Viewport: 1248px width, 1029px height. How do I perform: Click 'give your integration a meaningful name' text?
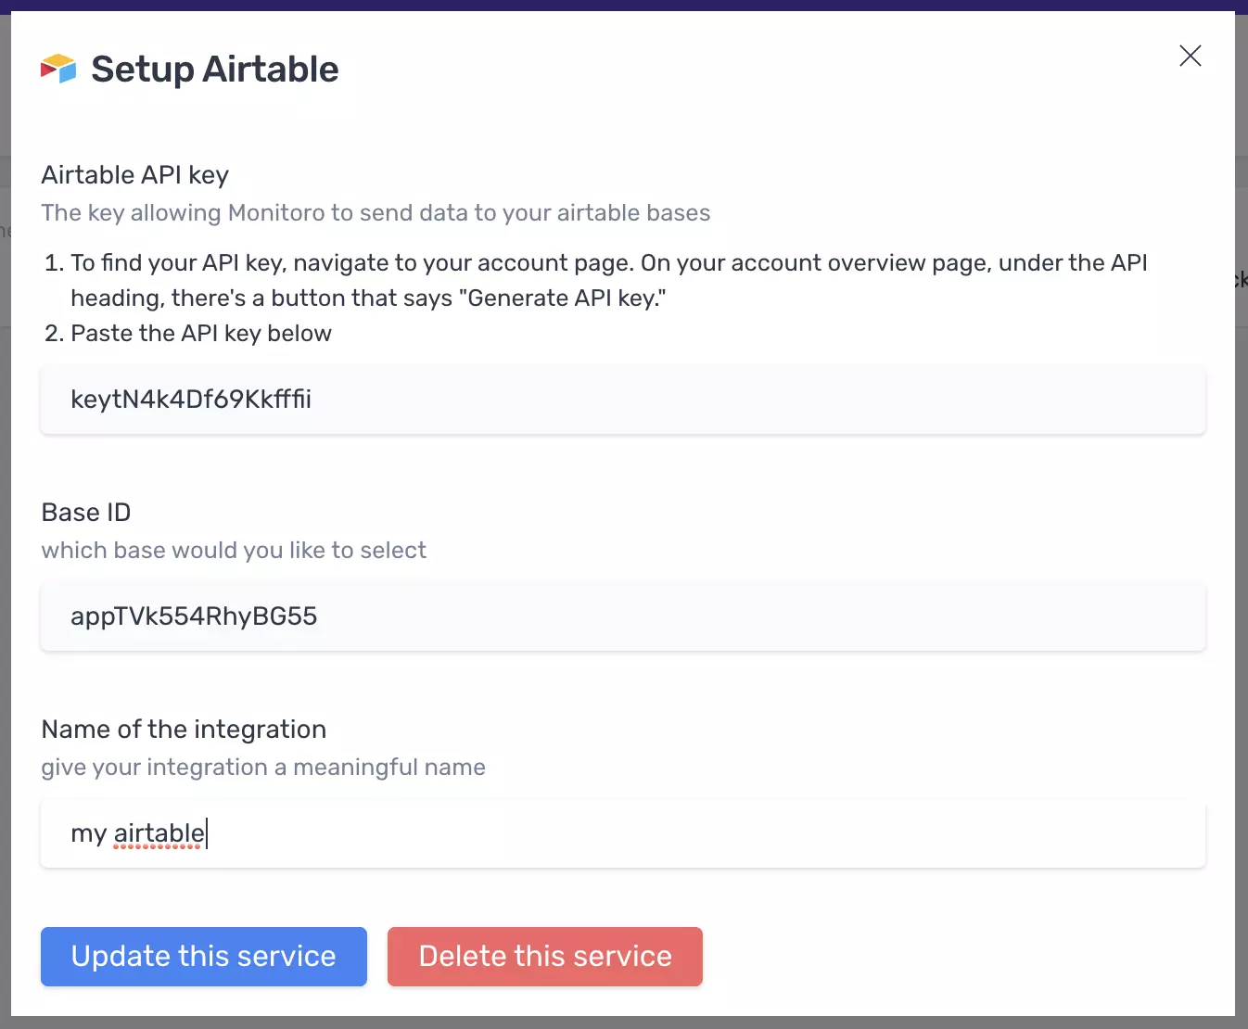[263, 768]
